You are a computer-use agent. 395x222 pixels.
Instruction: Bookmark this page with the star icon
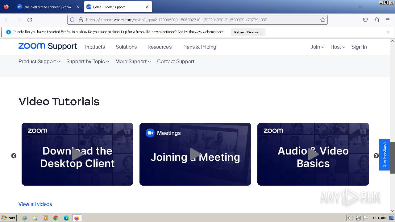(323, 20)
